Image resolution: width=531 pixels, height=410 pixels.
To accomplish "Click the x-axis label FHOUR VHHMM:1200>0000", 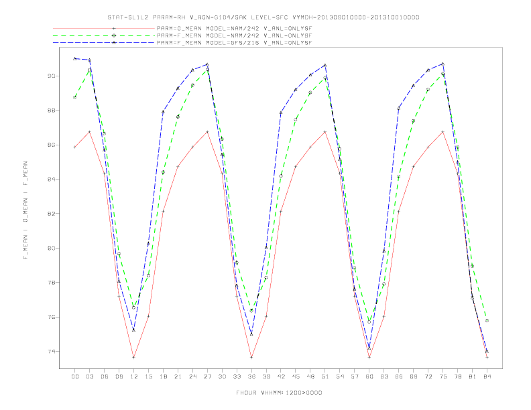I will [279, 393].
